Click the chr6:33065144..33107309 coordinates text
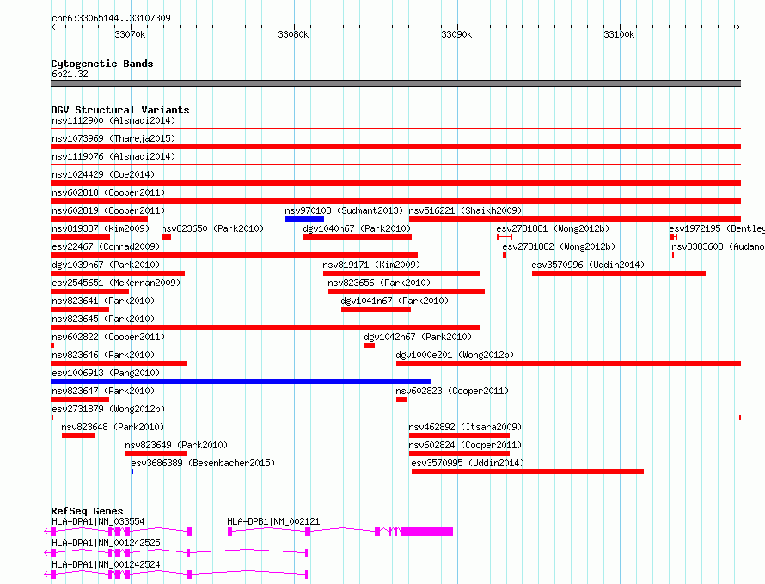 (111, 18)
